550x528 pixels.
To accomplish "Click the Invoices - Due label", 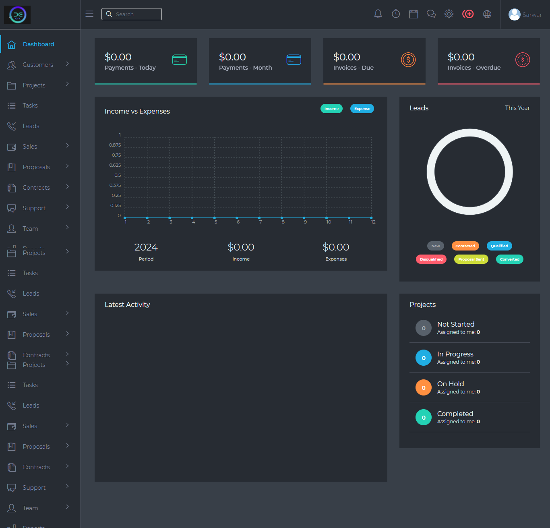I will click(x=354, y=68).
